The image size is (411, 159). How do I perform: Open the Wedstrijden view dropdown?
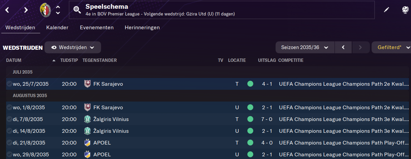click(73, 47)
